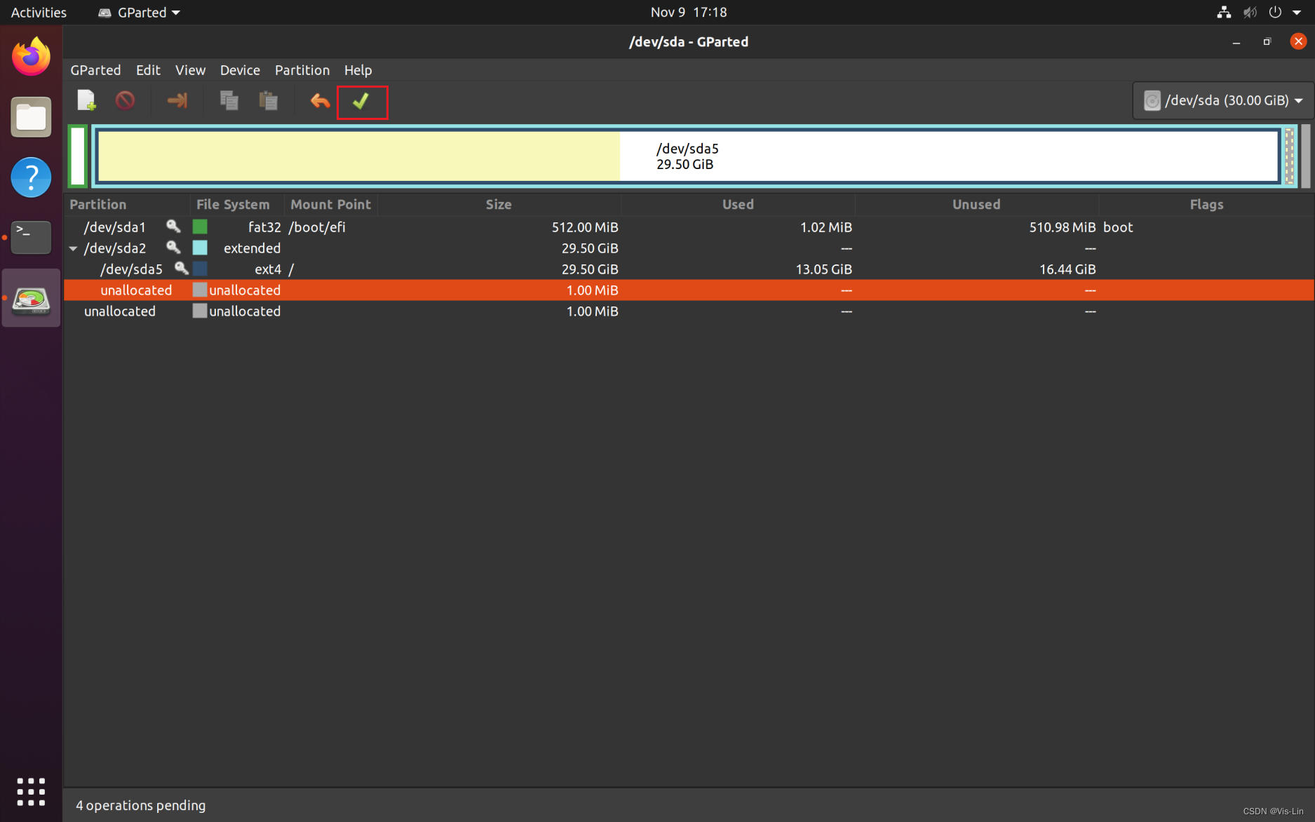Open the system menu arrow in top bar
Screen dimensions: 1315x822
(x=1297, y=12)
